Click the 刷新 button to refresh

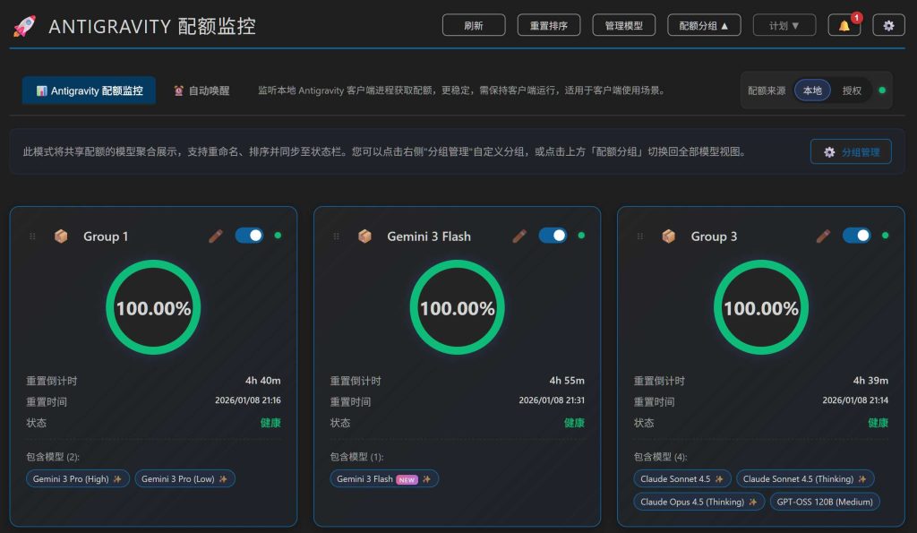click(x=474, y=25)
